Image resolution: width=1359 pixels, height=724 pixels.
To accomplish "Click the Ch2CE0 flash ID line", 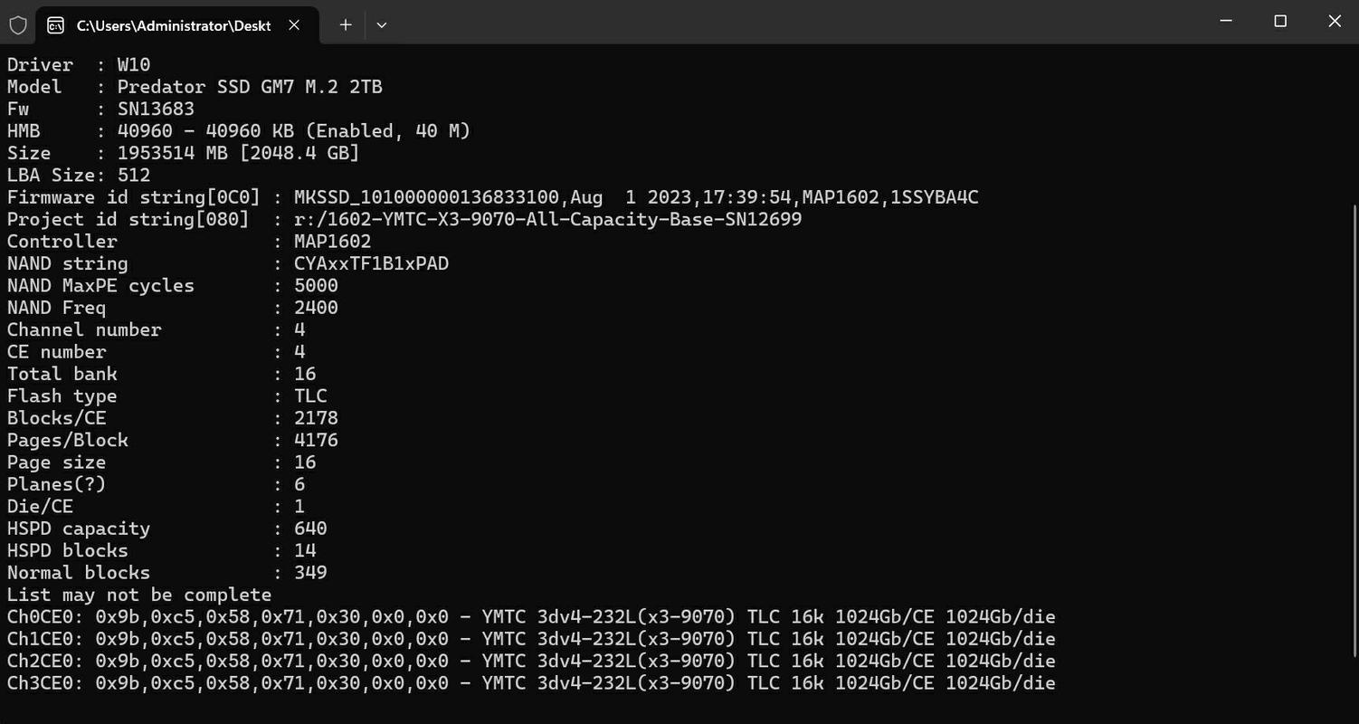I will point(531,661).
